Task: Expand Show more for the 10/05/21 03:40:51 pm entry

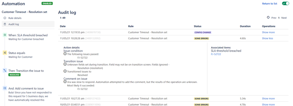Action: point(268,105)
